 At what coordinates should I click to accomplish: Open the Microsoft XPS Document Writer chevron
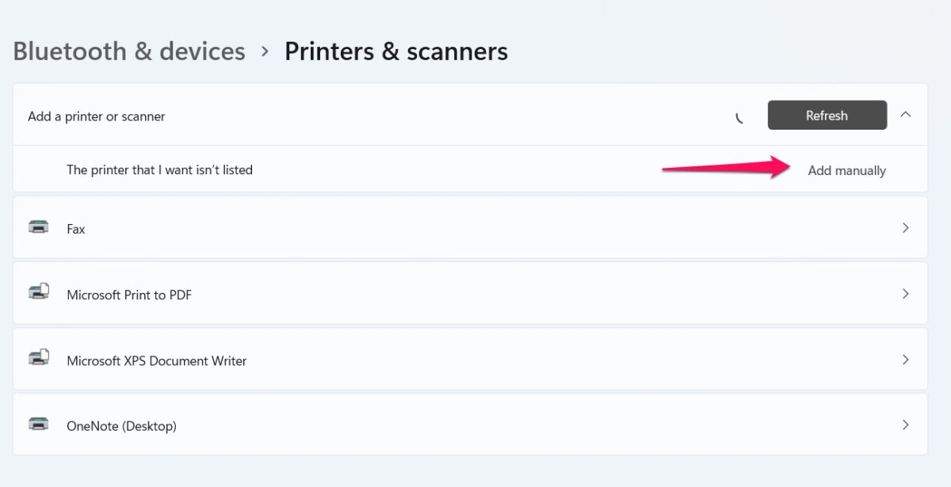pos(906,359)
